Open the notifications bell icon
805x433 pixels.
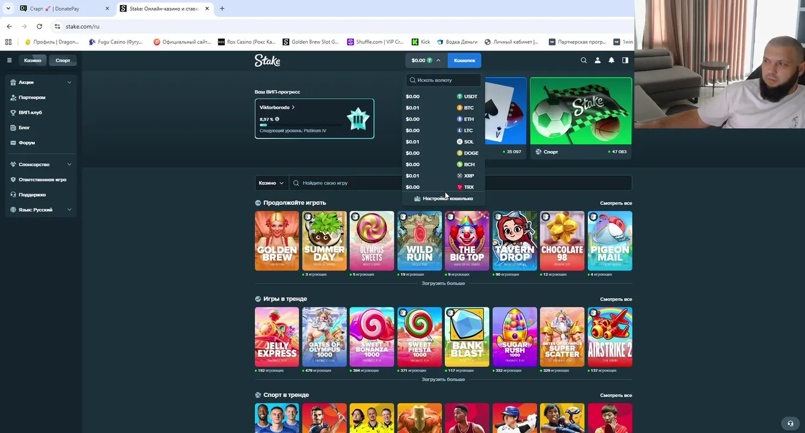(x=611, y=60)
